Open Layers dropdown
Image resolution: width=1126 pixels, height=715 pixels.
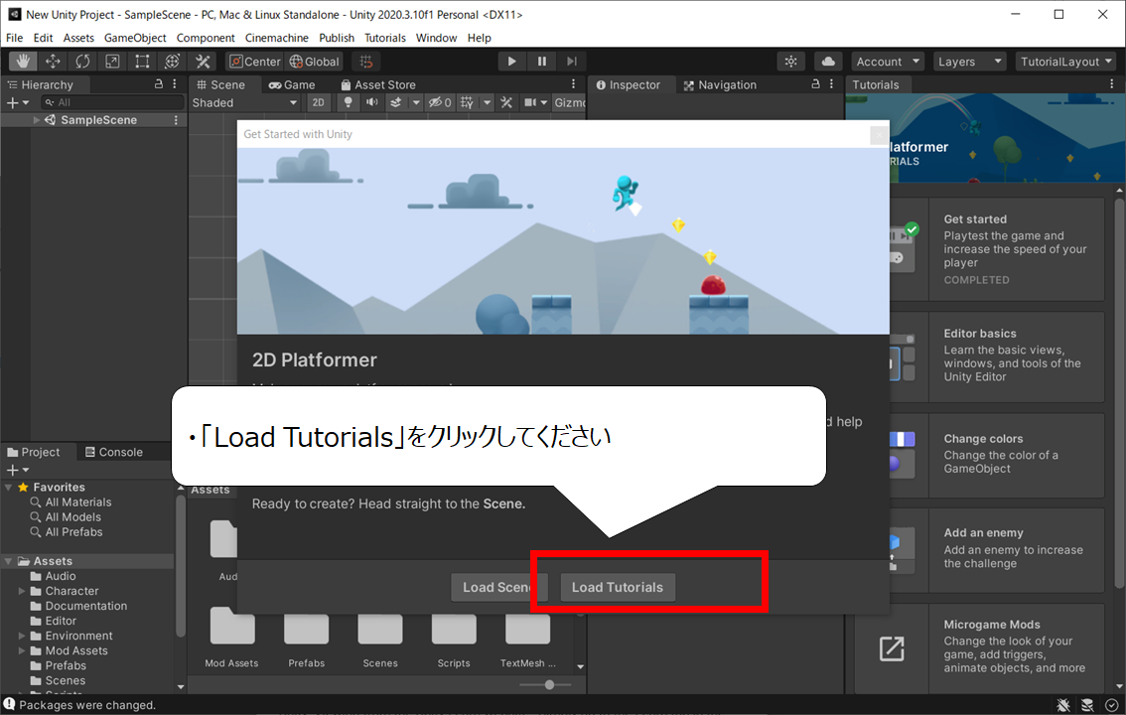tap(969, 62)
